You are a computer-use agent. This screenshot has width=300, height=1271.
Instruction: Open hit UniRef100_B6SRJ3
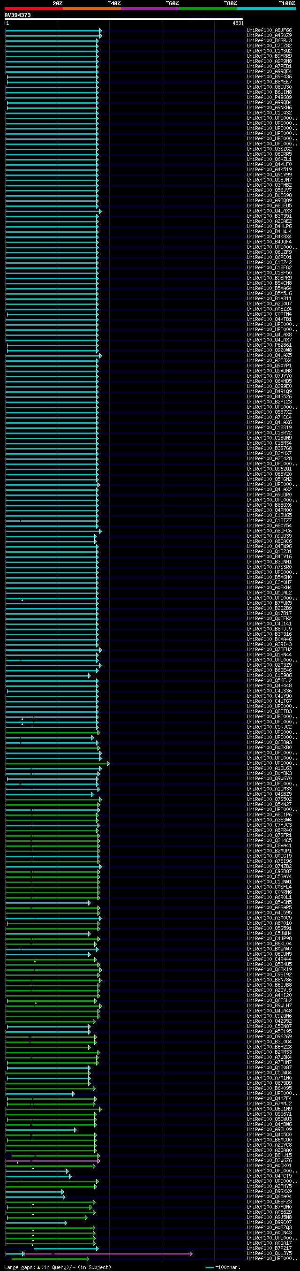click(269, 41)
